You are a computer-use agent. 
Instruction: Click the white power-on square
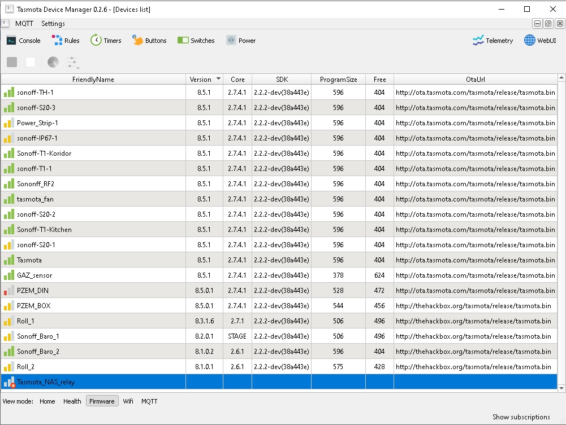31,62
